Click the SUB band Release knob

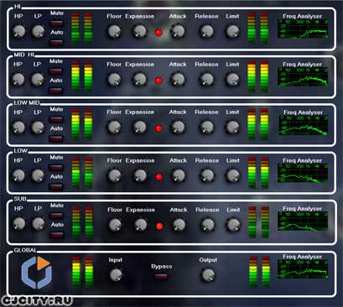(x=208, y=225)
